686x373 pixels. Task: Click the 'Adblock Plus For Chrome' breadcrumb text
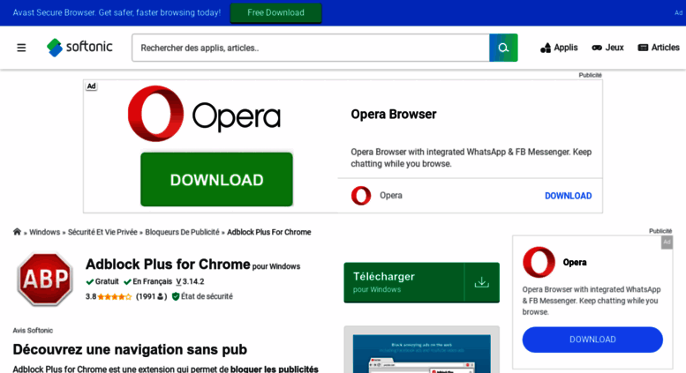[268, 232]
